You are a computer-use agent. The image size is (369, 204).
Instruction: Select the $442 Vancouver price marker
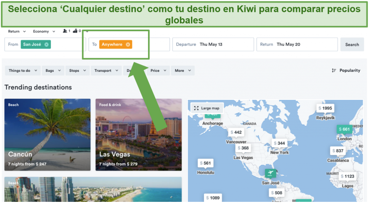(x=236, y=132)
